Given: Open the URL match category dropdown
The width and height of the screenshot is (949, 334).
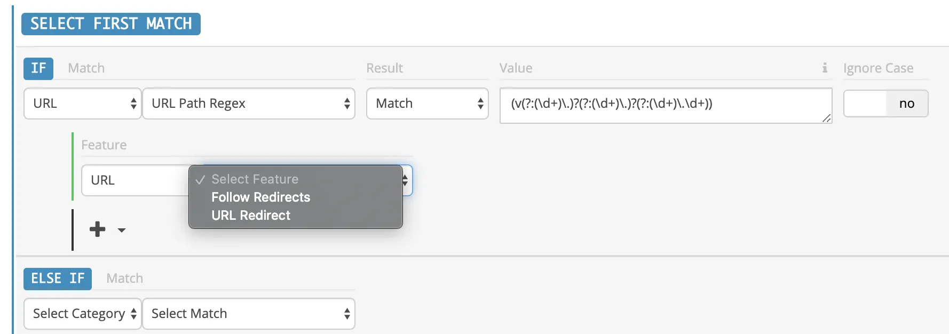Looking at the screenshot, I should point(83,104).
